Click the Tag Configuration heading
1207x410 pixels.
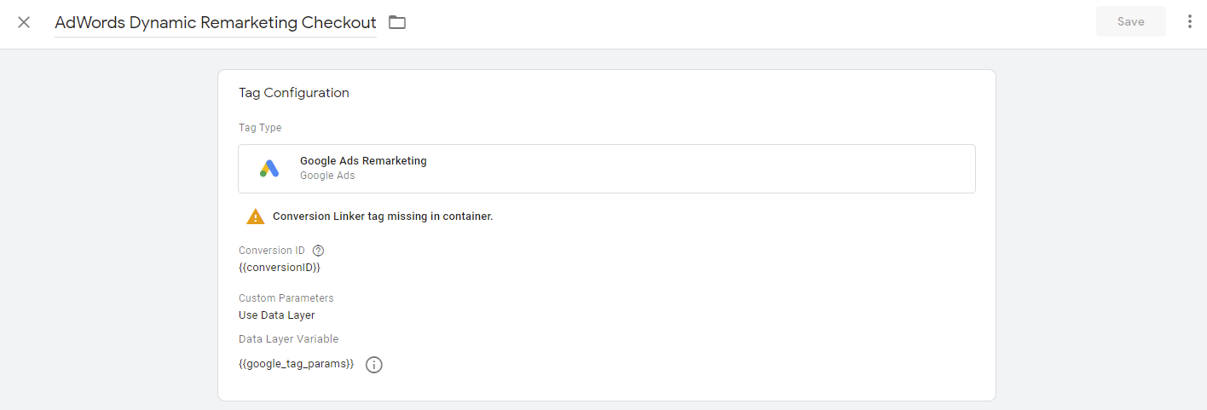click(x=294, y=93)
